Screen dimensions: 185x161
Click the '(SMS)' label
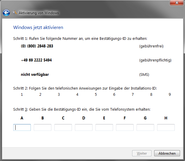point(144,75)
